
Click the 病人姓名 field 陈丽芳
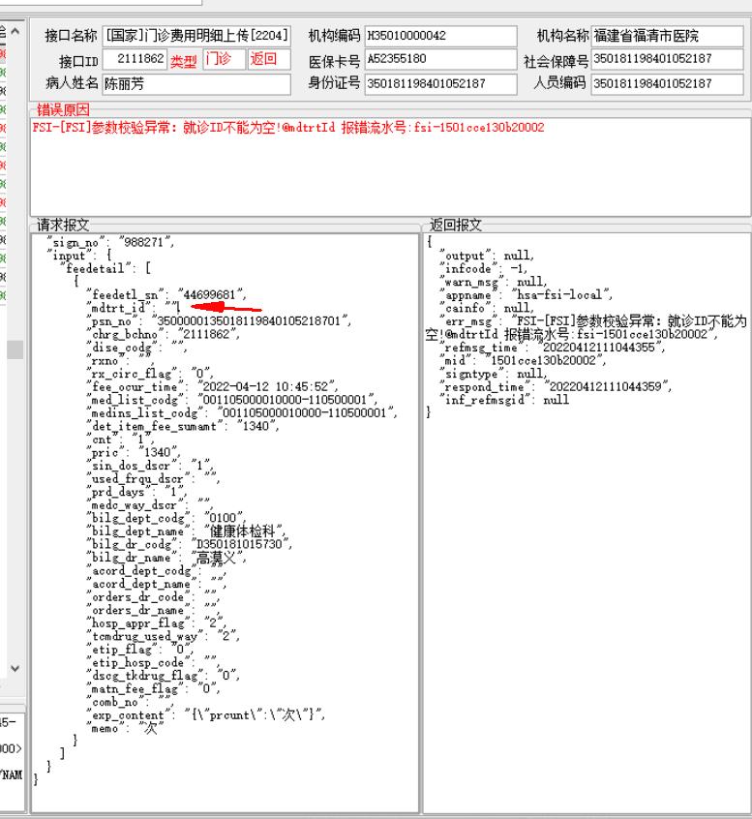196,84
